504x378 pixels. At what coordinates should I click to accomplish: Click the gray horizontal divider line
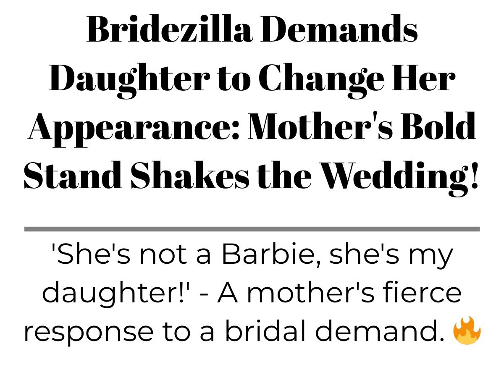252,229
